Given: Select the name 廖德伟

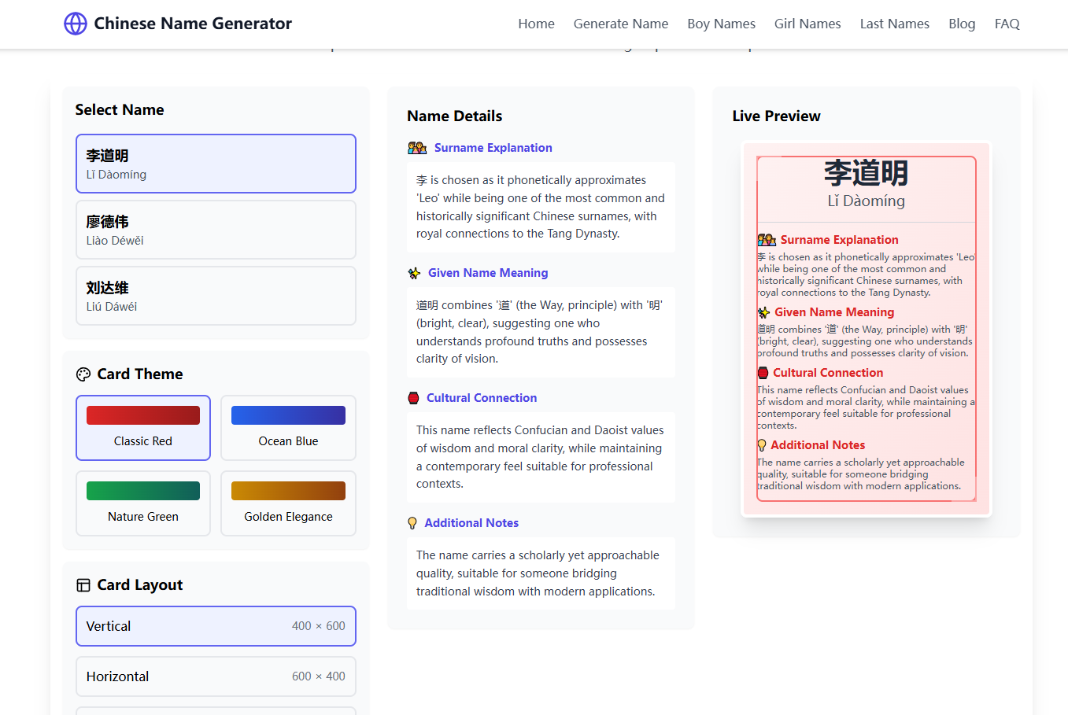Looking at the screenshot, I should pos(216,230).
